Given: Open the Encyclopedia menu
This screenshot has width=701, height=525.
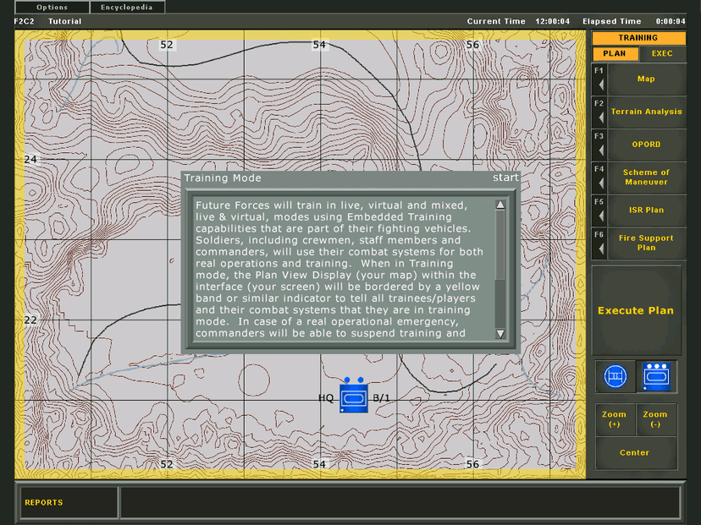Looking at the screenshot, I should tap(127, 7).
